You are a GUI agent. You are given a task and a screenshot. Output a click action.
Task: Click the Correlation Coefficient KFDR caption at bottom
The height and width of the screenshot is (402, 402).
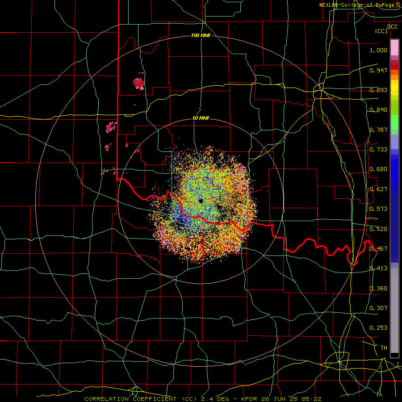pyautogui.click(x=203, y=399)
